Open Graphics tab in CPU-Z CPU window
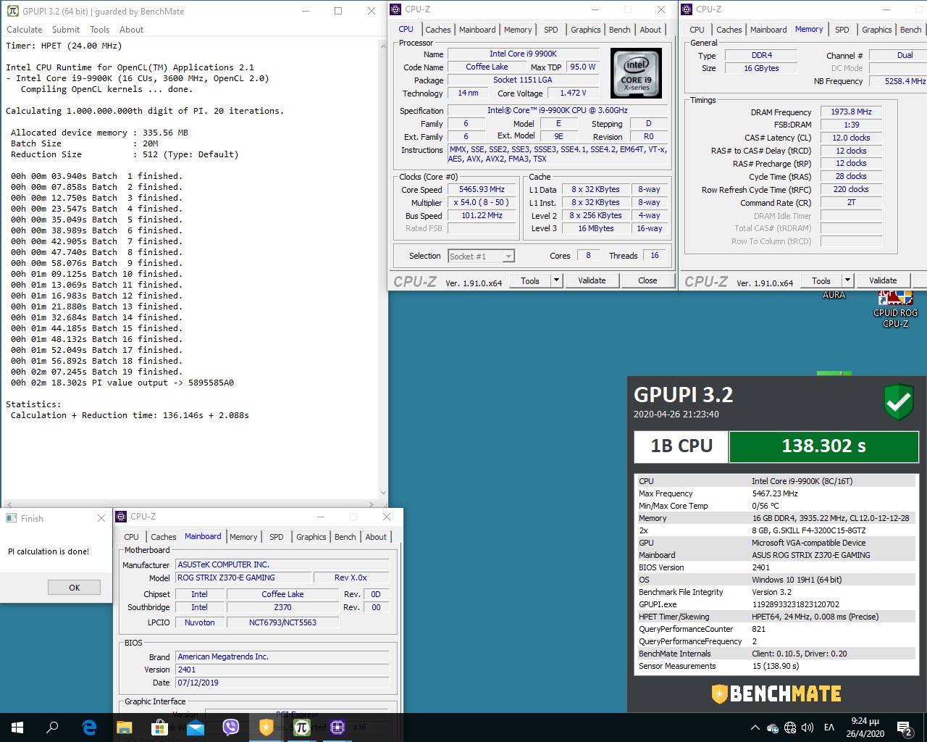This screenshot has width=927, height=742. (586, 30)
